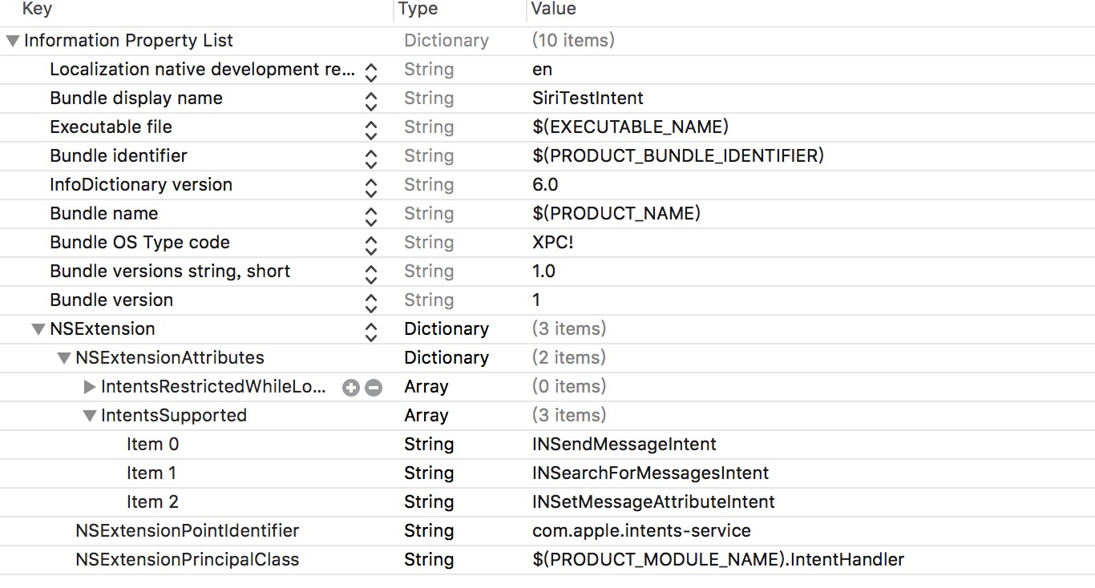The height and width of the screenshot is (588, 1095).
Task: Select the SiriTestIntent display name value
Action: pyautogui.click(x=588, y=99)
